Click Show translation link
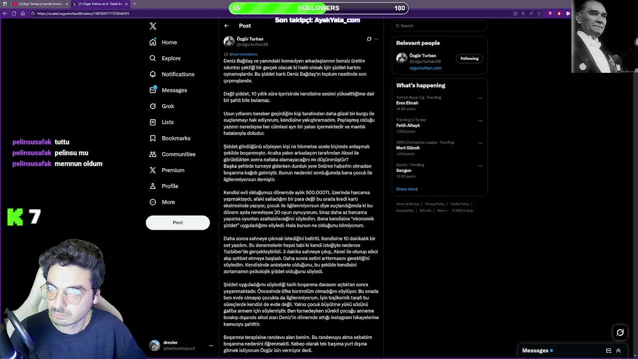The width and height of the screenshot is (638, 359). pyautogui.click(x=243, y=54)
